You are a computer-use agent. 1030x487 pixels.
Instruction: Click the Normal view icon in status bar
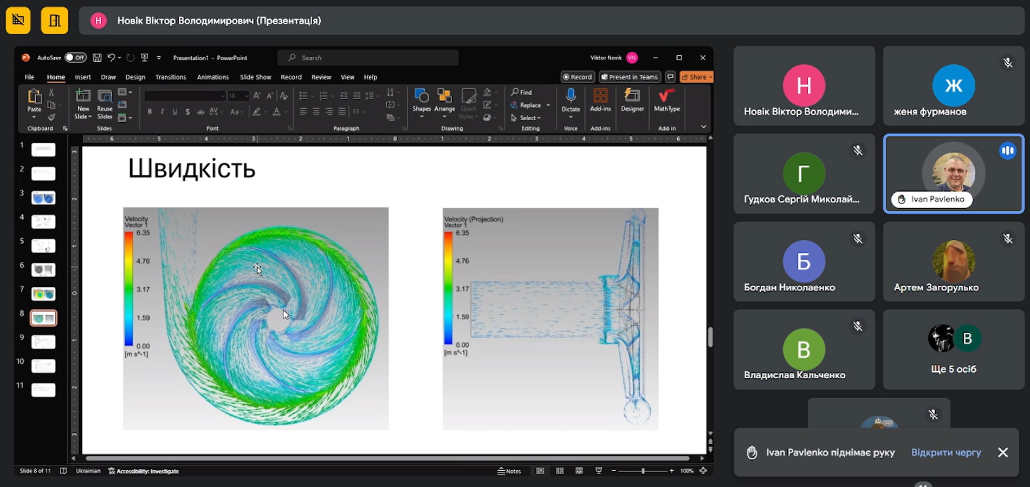(x=540, y=471)
